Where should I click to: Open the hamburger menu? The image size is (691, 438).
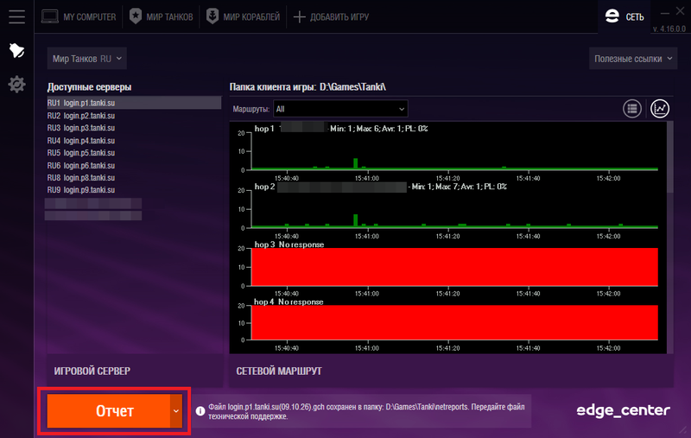pos(16,16)
